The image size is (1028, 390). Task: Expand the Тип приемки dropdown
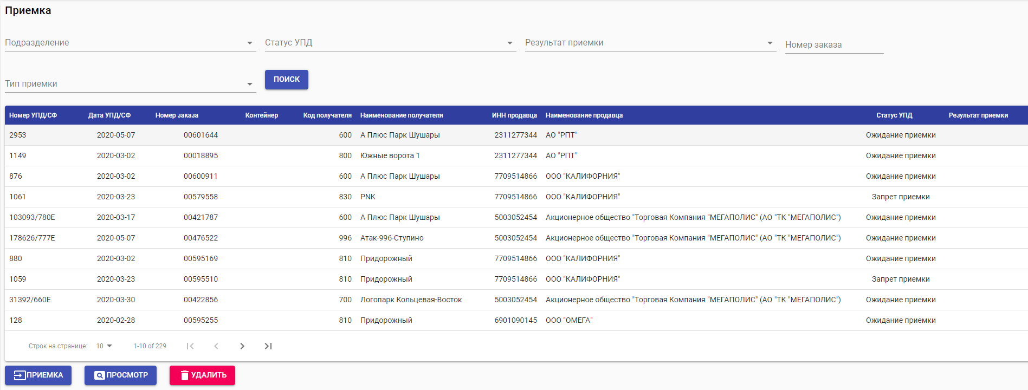click(130, 84)
